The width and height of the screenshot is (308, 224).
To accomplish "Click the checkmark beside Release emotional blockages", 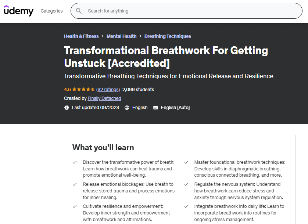I will pyautogui.click(x=75, y=184).
